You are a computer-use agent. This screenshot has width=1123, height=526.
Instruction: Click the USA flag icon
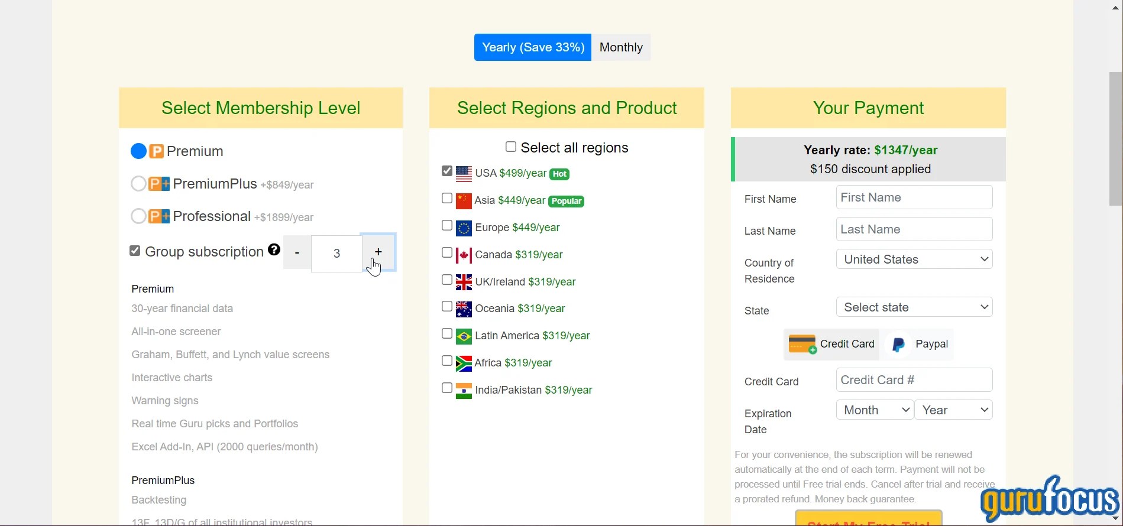coord(464,174)
